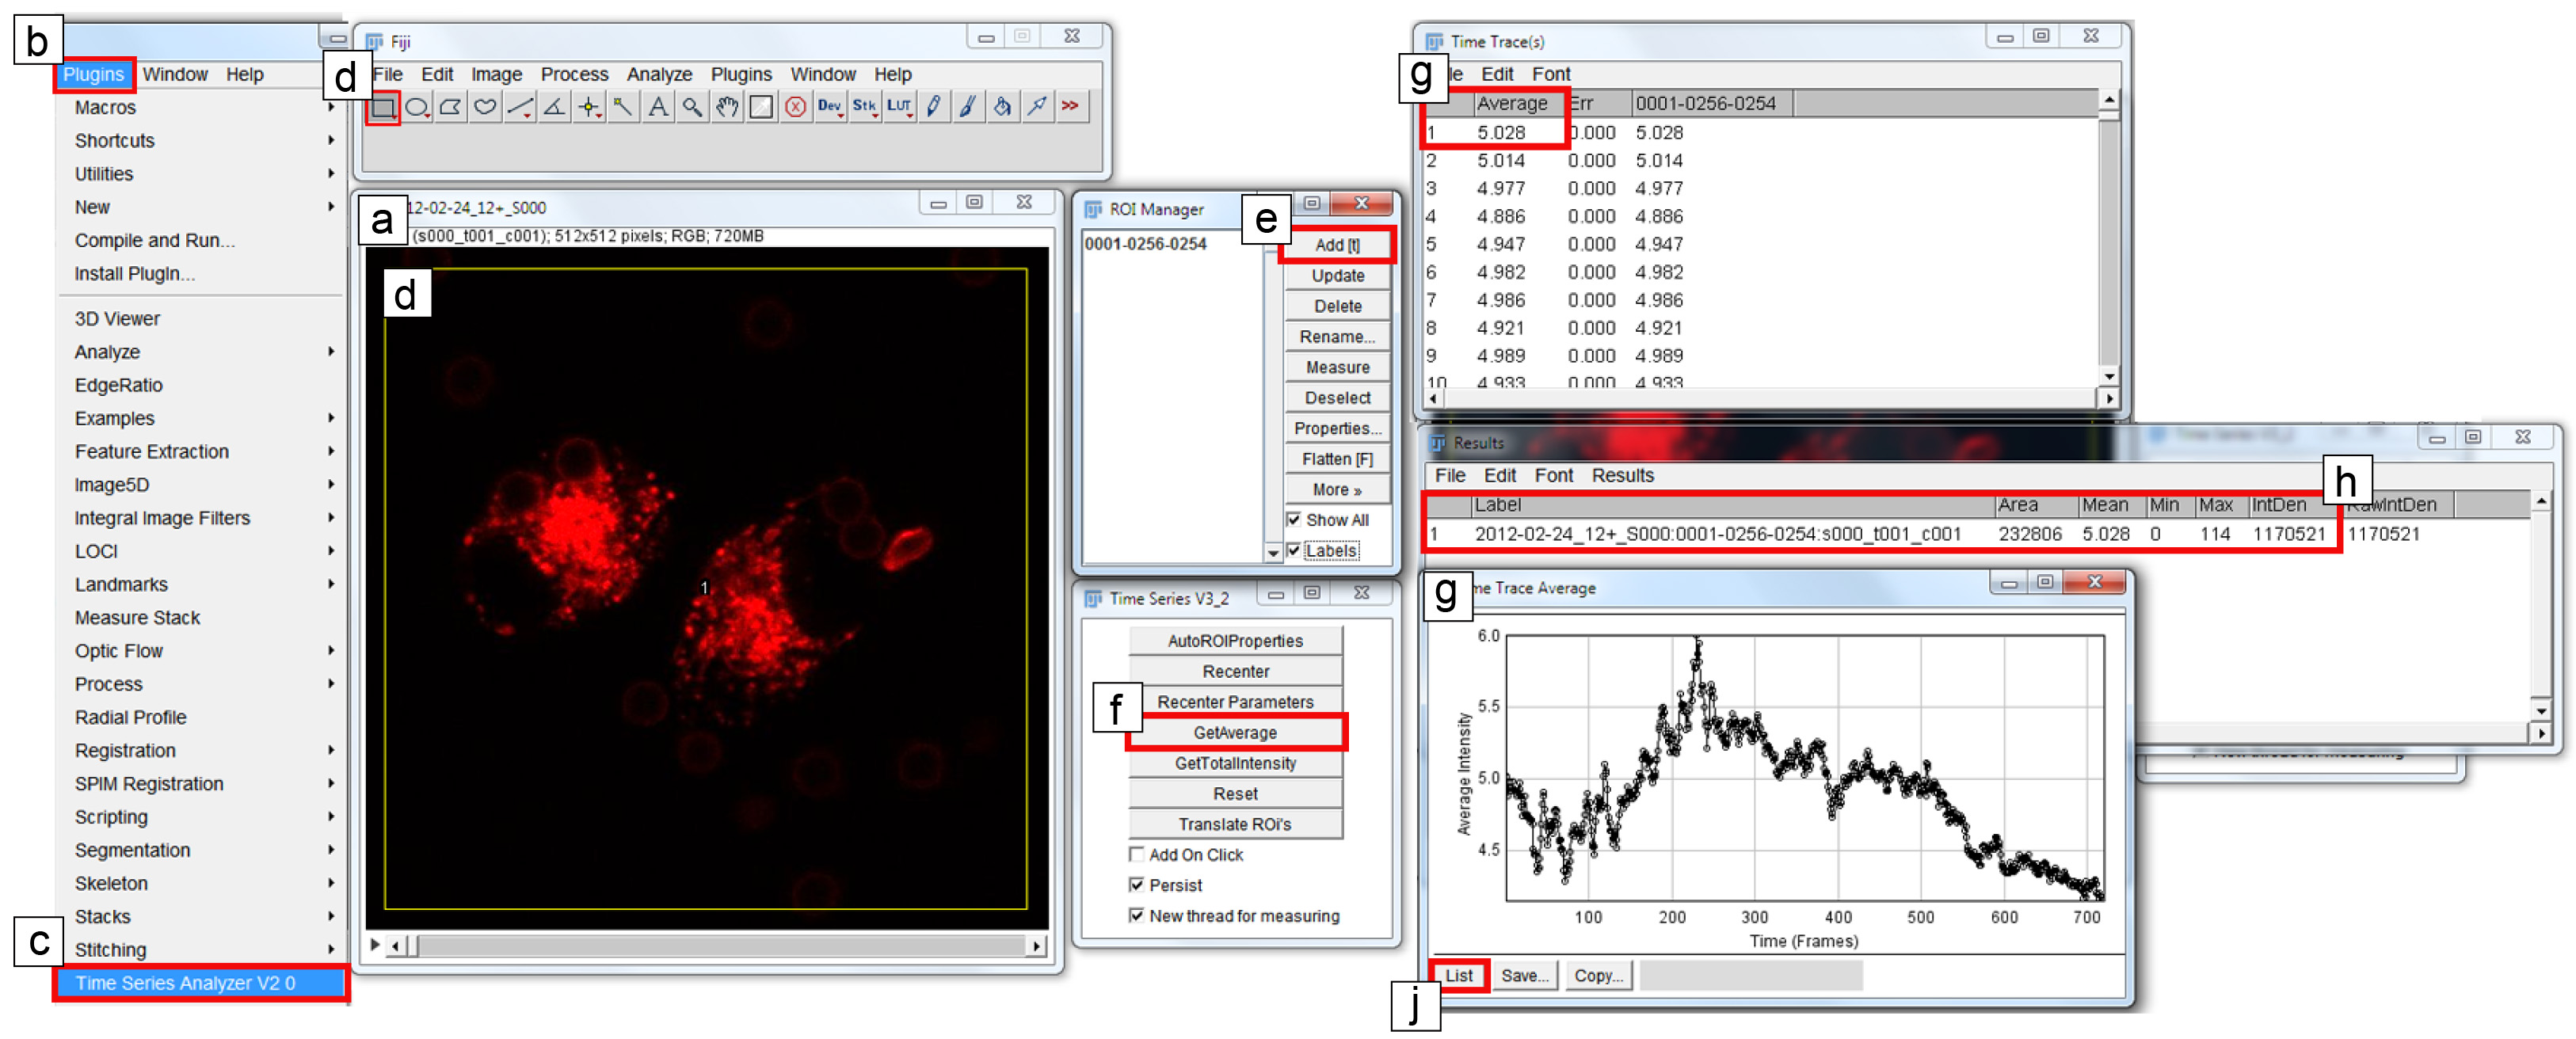Select the Flood Fill bucket tool
2576x1039 pixels.
click(x=1002, y=106)
